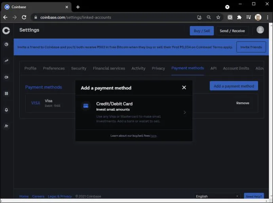Open the English language dropdown
The image size is (273, 203).
217,196
